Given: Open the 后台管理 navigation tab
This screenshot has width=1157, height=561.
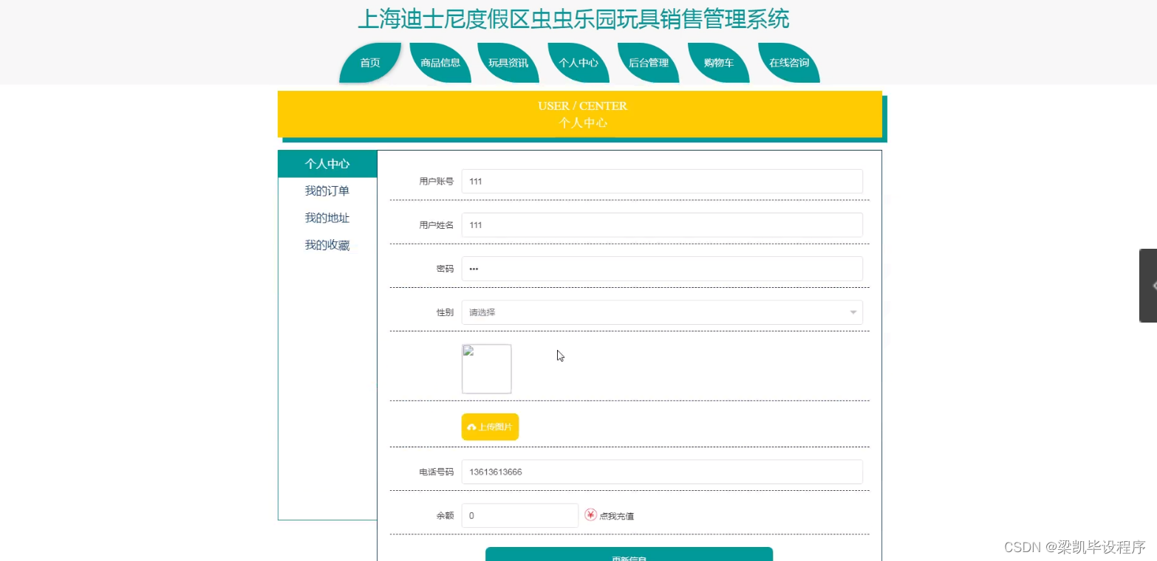Looking at the screenshot, I should pyautogui.click(x=649, y=63).
